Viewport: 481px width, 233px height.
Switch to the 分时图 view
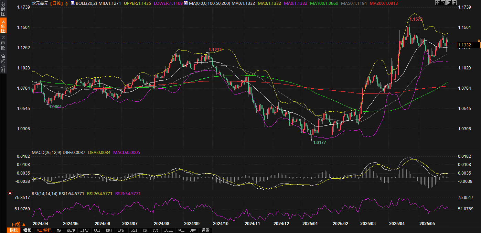pyautogui.click(x=3, y=9)
